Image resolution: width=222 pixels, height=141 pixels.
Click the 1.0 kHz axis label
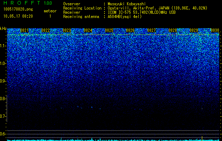[x=3, y=63]
